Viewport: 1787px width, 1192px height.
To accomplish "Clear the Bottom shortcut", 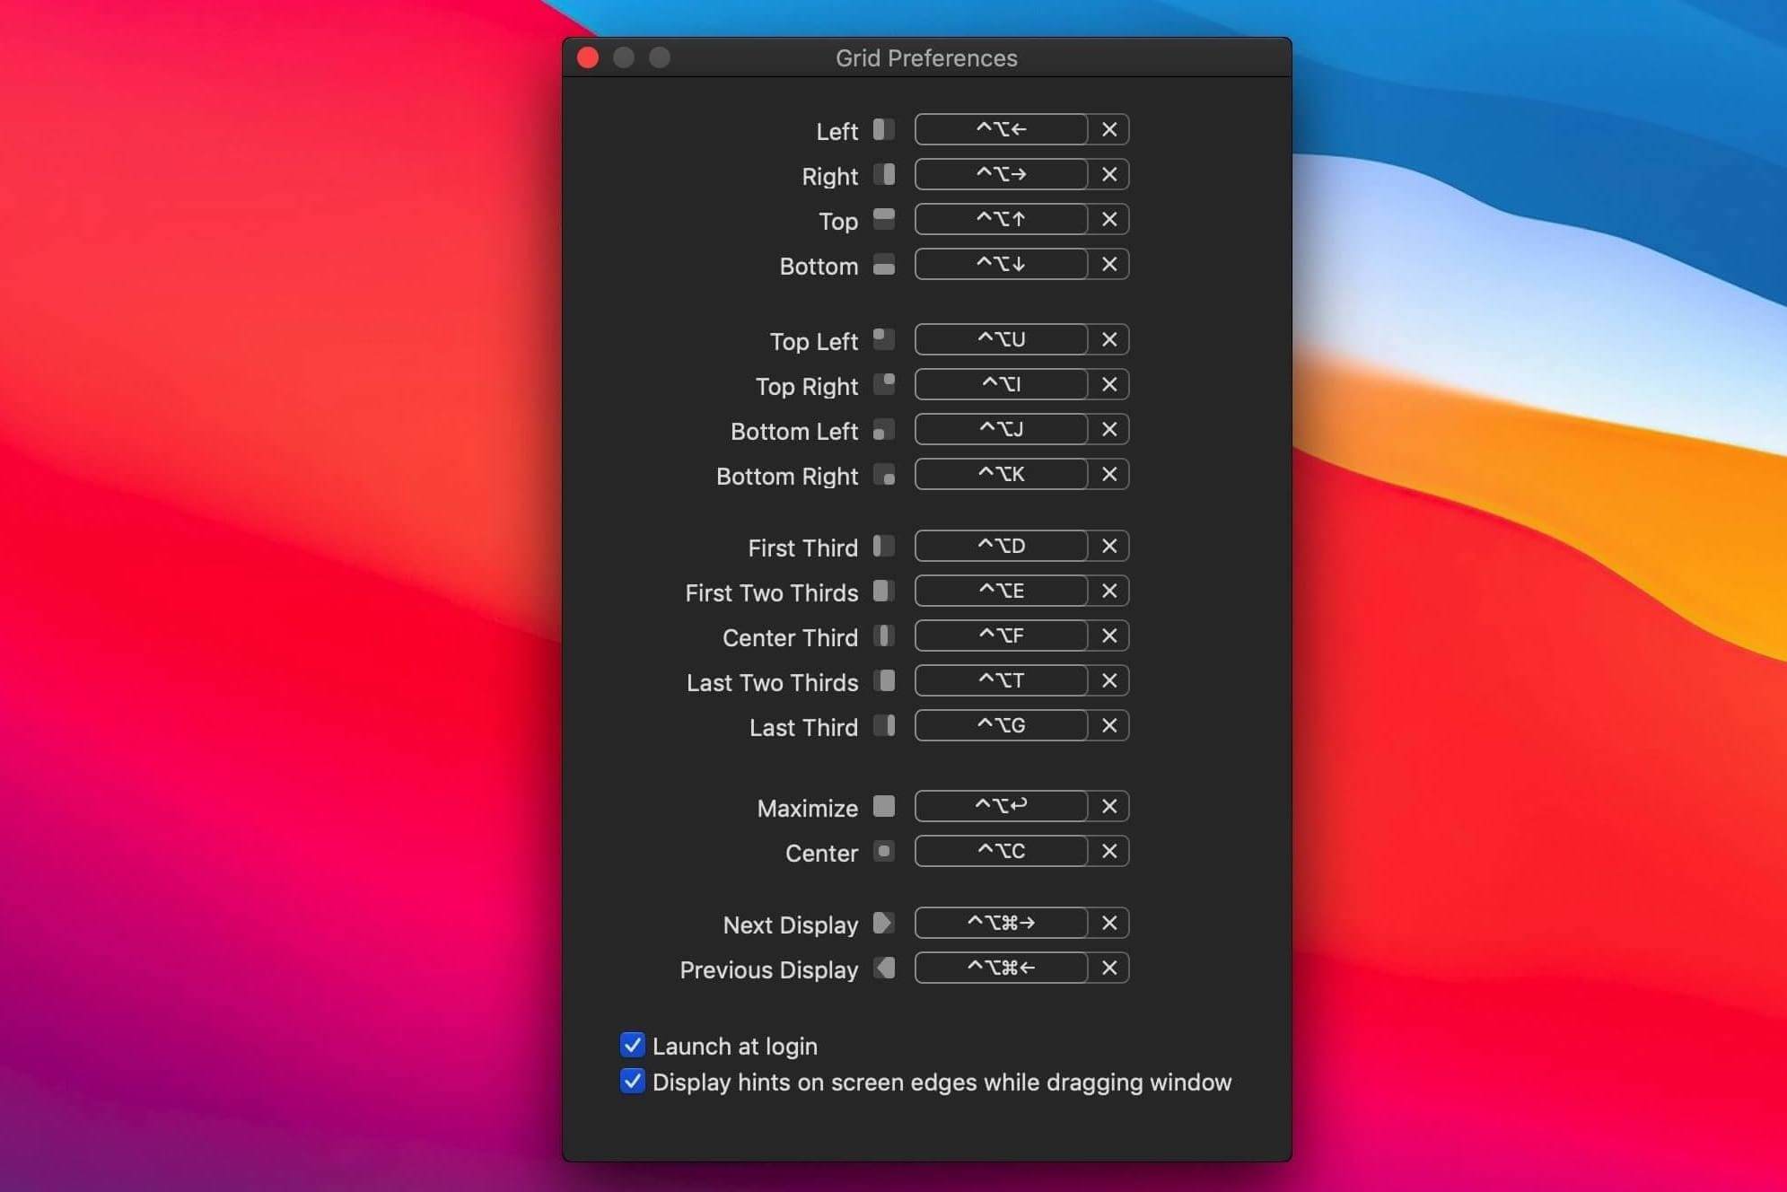I will [1109, 265].
